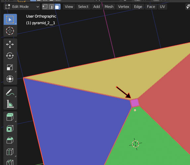Open the Mesh menu
Image resolution: width=190 pixels, height=165 pixels.
(x=109, y=7)
